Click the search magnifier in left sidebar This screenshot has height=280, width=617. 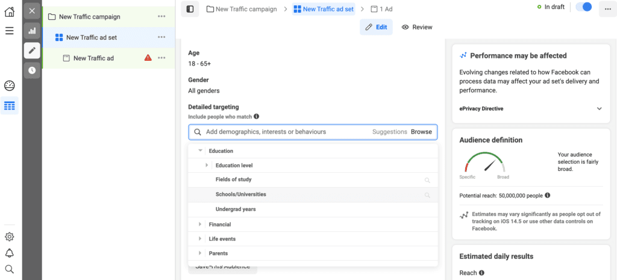(x=9, y=269)
